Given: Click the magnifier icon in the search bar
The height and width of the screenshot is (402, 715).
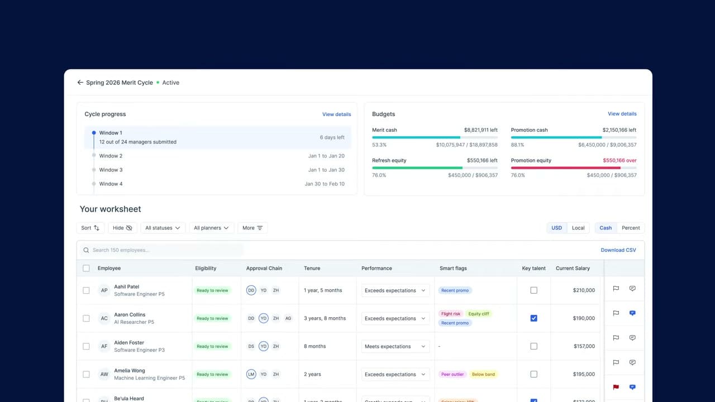Looking at the screenshot, I should tap(87, 250).
